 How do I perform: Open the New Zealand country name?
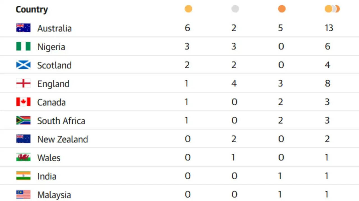click(x=63, y=139)
